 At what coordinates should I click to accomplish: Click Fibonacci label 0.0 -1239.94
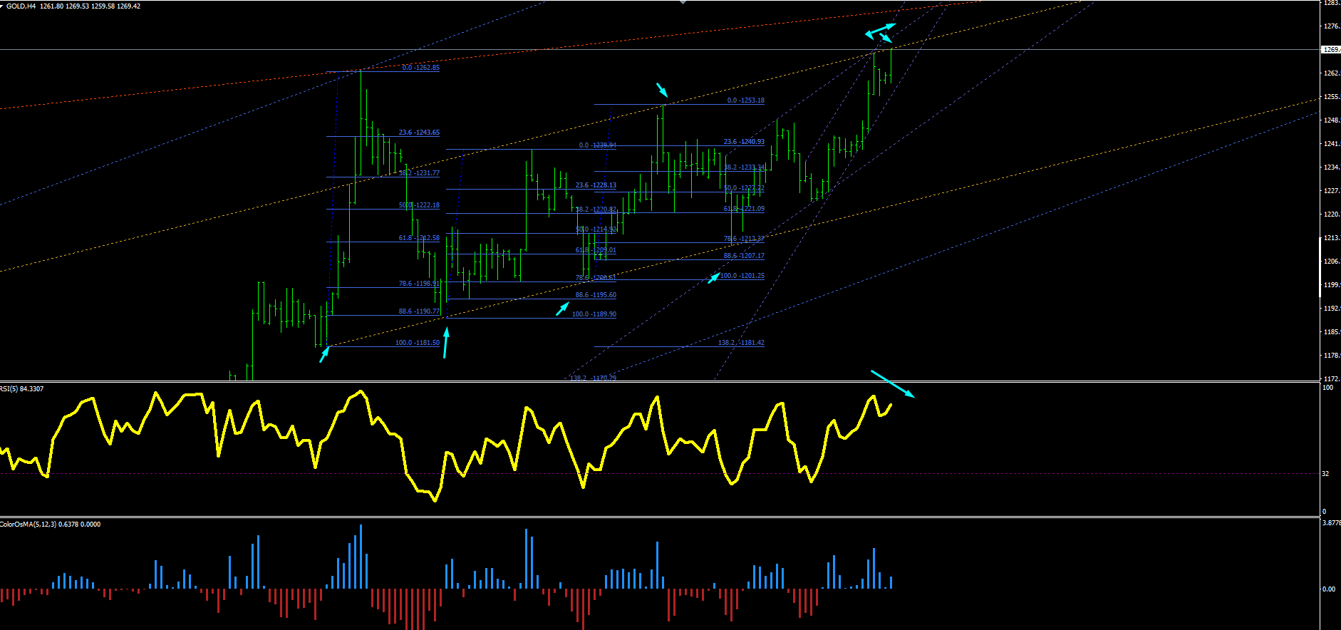[x=598, y=145]
